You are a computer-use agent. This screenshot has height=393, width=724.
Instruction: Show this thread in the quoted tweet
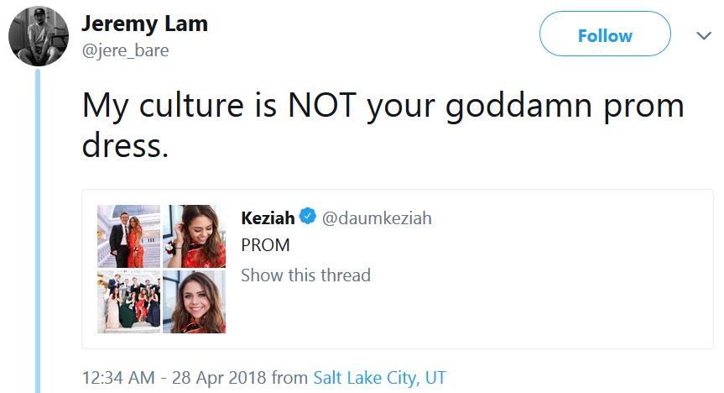[x=305, y=275]
